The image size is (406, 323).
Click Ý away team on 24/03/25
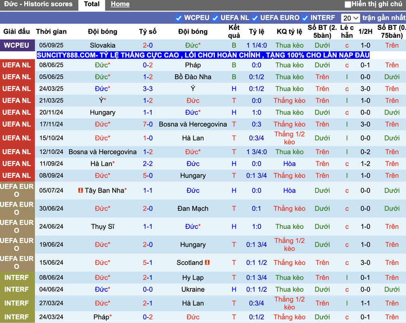pyautogui.click(x=193, y=89)
